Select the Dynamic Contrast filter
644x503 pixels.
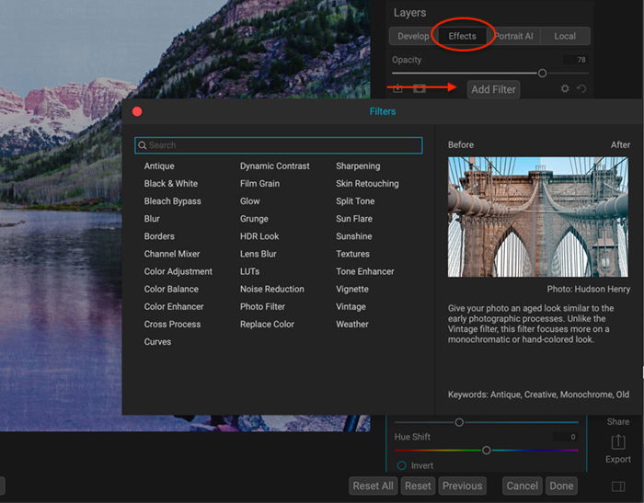click(x=274, y=166)
